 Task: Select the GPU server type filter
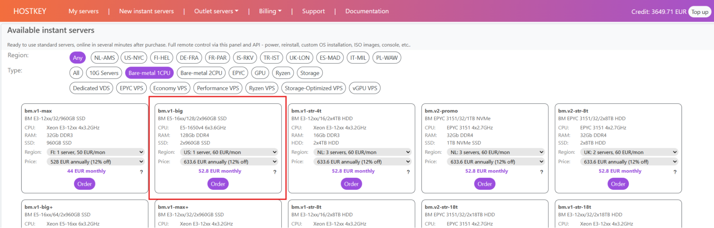pos(260,73)
